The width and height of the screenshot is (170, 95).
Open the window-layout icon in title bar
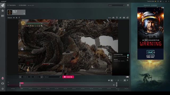(x=161, y=1)
